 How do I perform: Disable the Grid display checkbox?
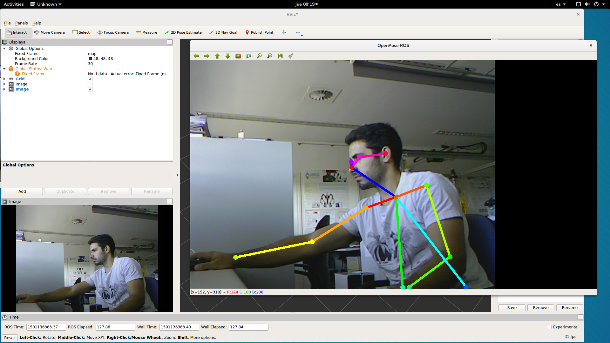(x=90, y=79)
